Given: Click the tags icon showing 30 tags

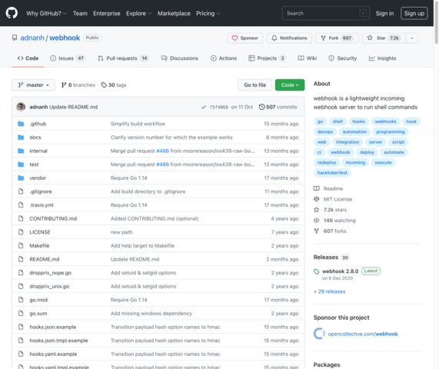Looking at the screenshot, I should point(104,85).
